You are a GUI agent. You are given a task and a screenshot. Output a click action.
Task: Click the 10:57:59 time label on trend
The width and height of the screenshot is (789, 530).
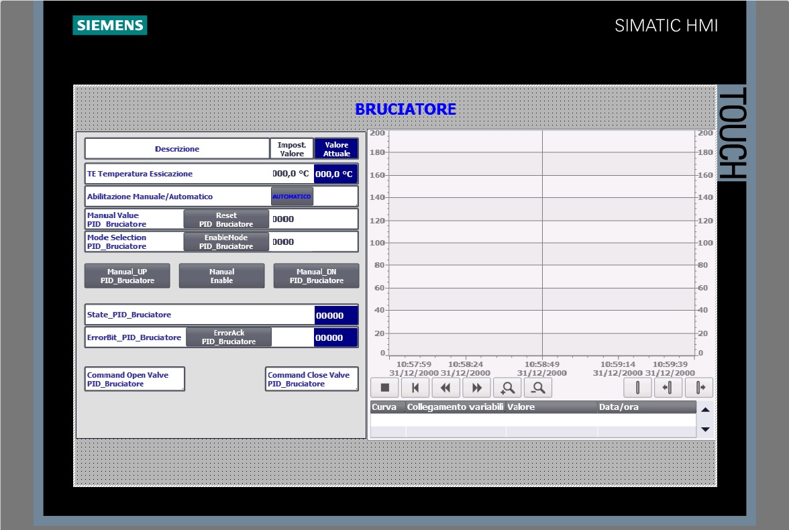(413, 364)
